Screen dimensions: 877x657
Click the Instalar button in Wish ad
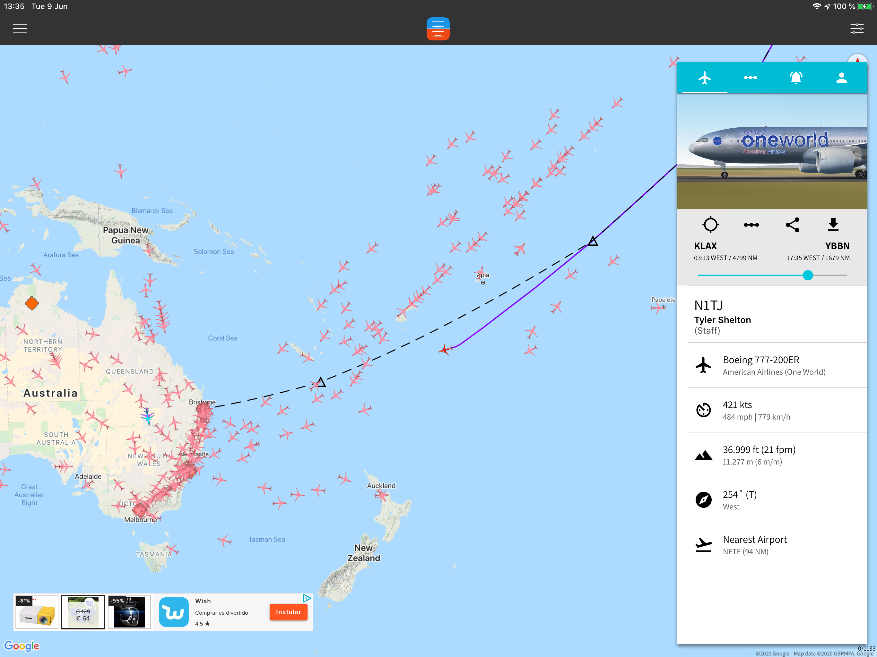[288, 612]
